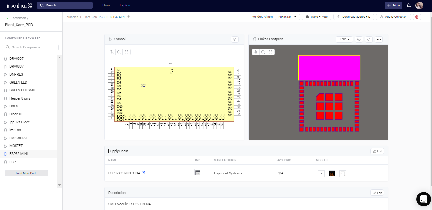Viewport: 432px width, 210px height.
Task: Open the user avatar account menu
Action: [x=421, y=5]
